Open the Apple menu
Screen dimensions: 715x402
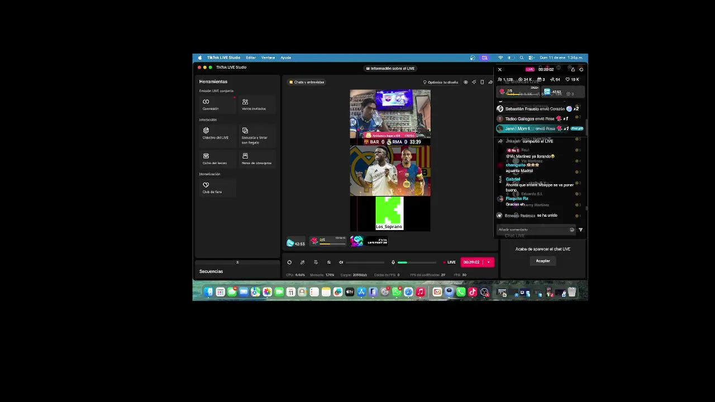pos(199,58)
